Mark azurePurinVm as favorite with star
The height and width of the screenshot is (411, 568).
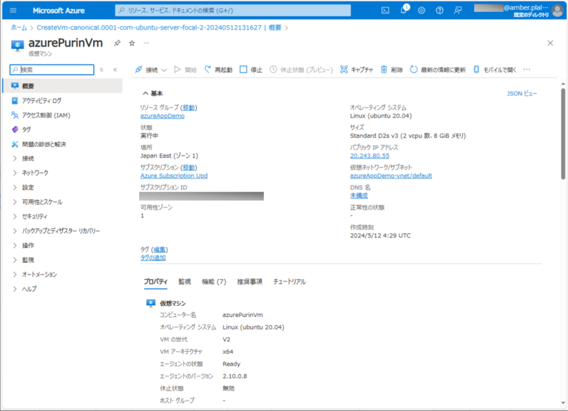132,43
